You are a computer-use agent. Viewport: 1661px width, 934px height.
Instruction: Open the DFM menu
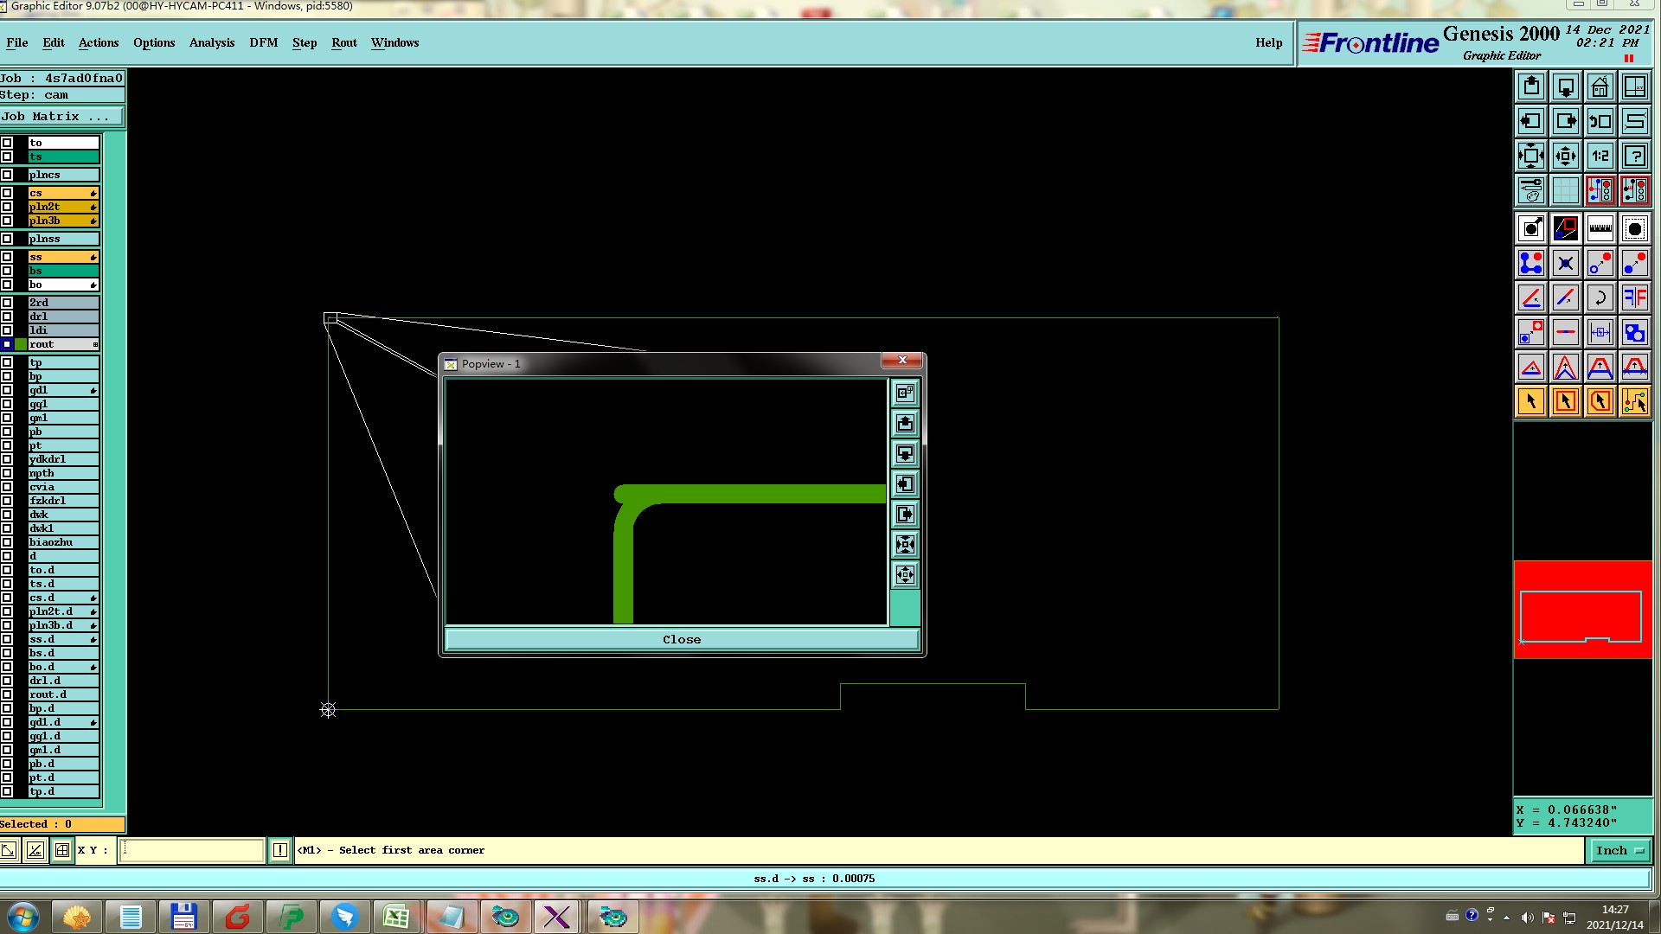click(264, 42)
